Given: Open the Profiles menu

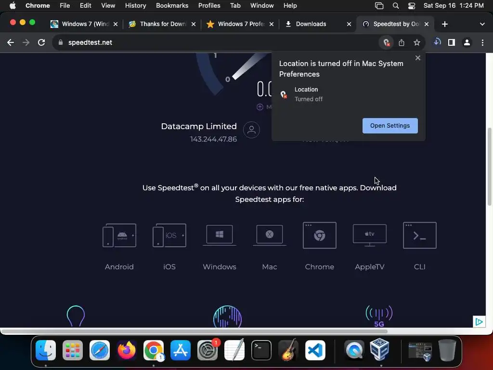Looking at the screenshot, I should click(209, 6).
